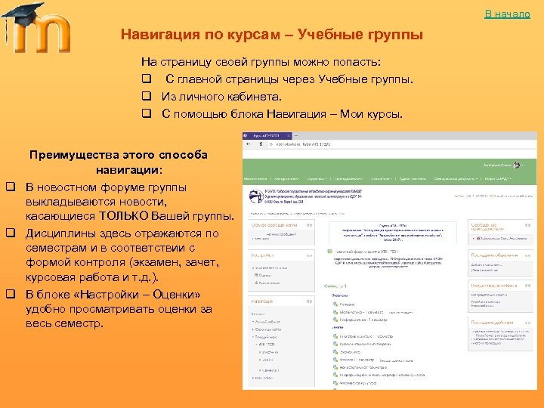Click the 'Последние действия' block control icons

[527, 323]
